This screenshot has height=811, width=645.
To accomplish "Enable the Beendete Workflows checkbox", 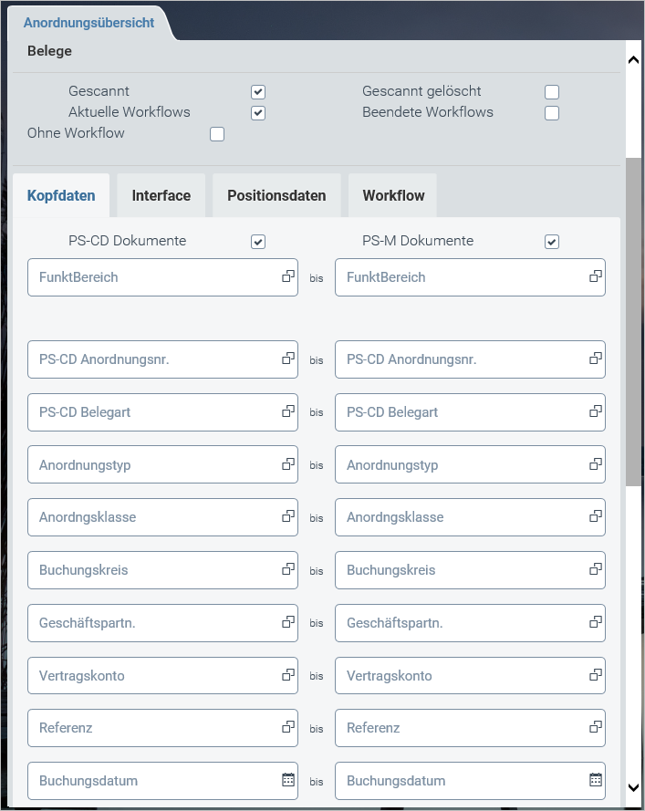I will 552,113.
